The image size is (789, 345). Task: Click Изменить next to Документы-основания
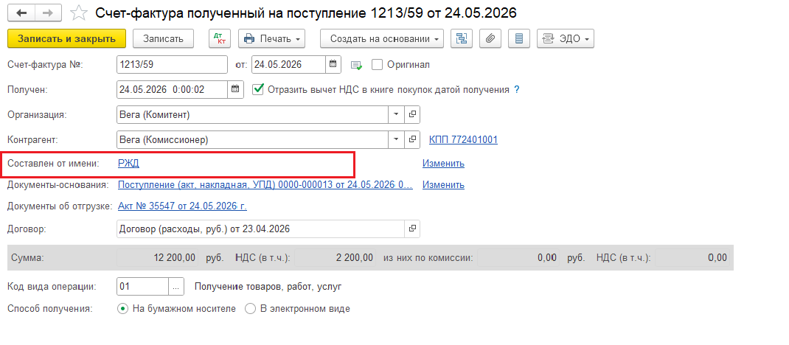(x=443, y=184)
